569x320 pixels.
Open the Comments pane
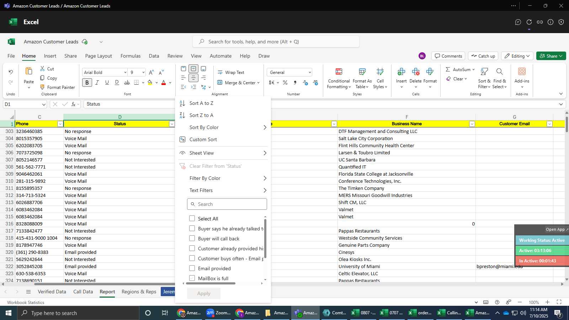[448, 56]
